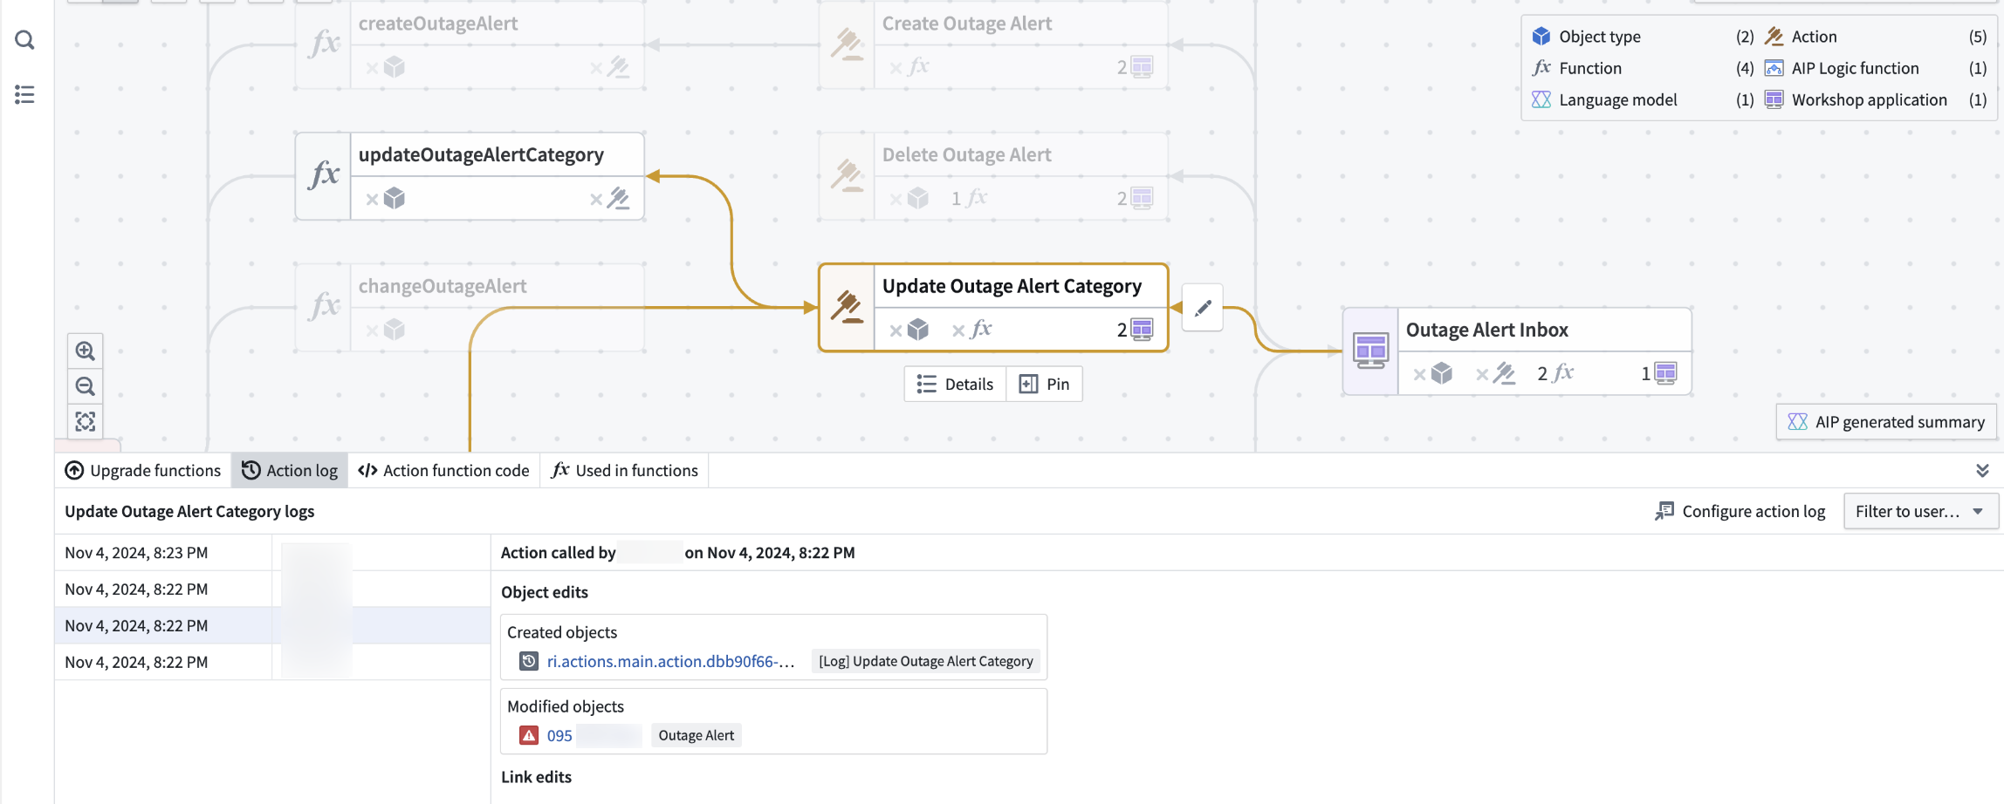
Task: Switch to the Action function code tab
Action: tap(444, 470)
